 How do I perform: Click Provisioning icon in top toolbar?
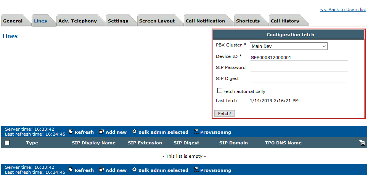[x=196, y=132]
